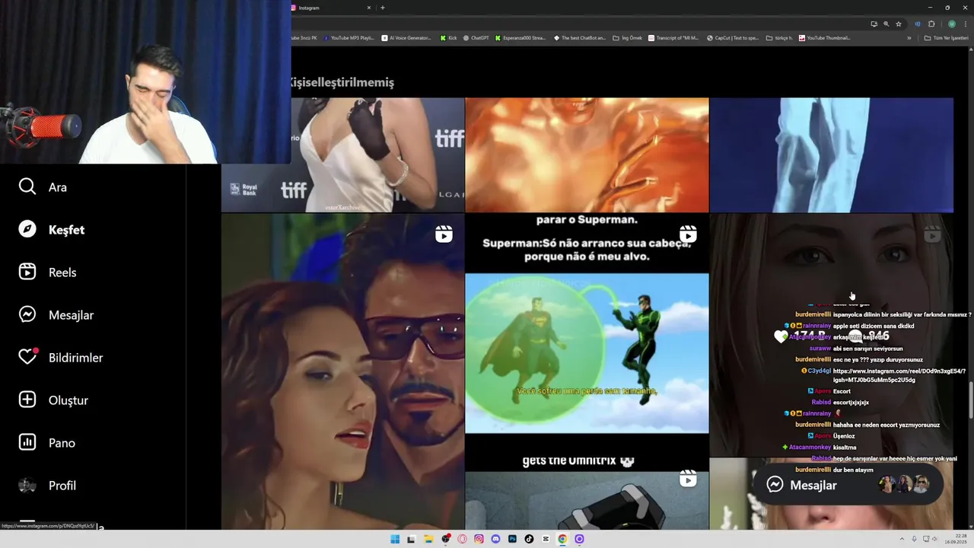Click chat user burdemirellii's first message

tap(902, 314)
